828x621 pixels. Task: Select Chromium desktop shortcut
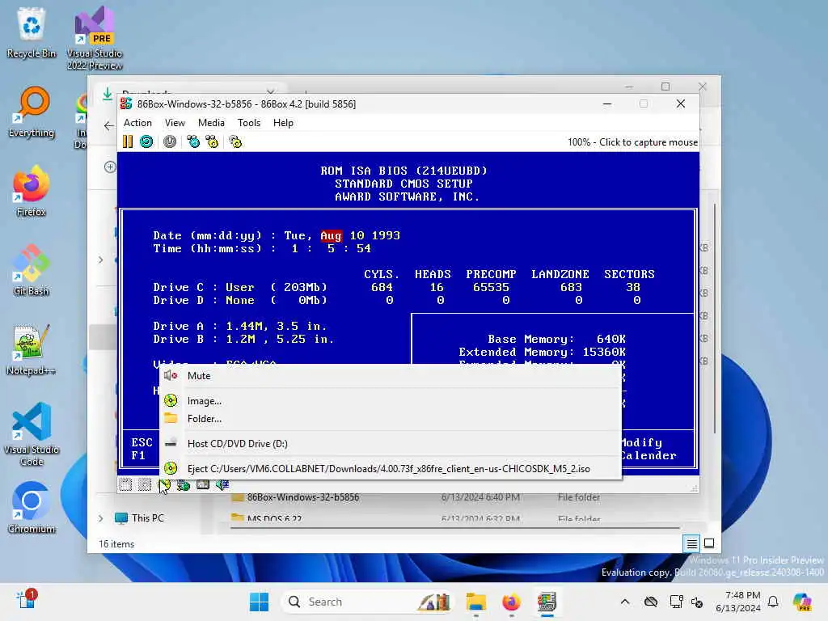32,508
